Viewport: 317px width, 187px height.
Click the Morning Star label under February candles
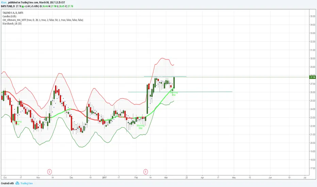coord(140,127)
